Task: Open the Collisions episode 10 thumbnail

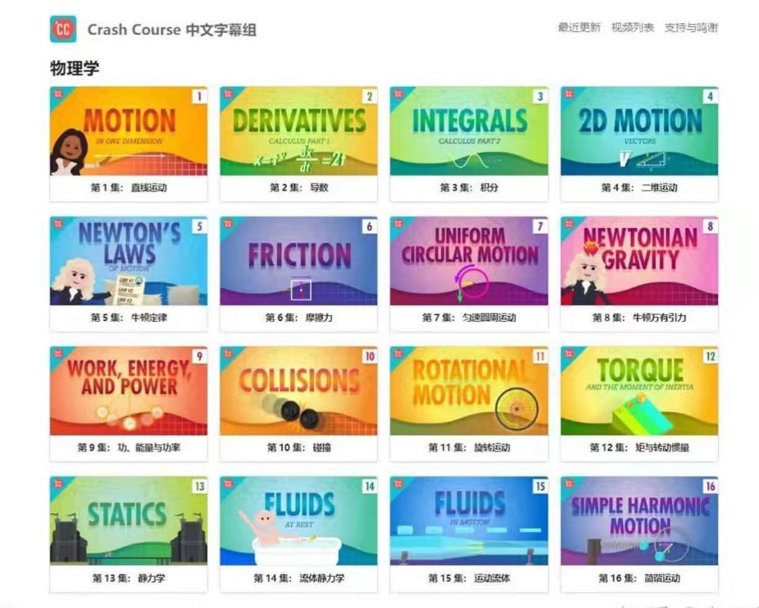Action: [299, 391]
